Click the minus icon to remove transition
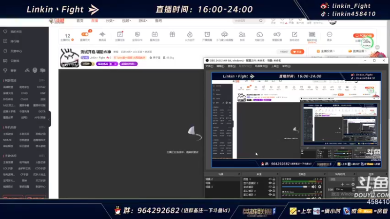390x219 pixels. 348,184
